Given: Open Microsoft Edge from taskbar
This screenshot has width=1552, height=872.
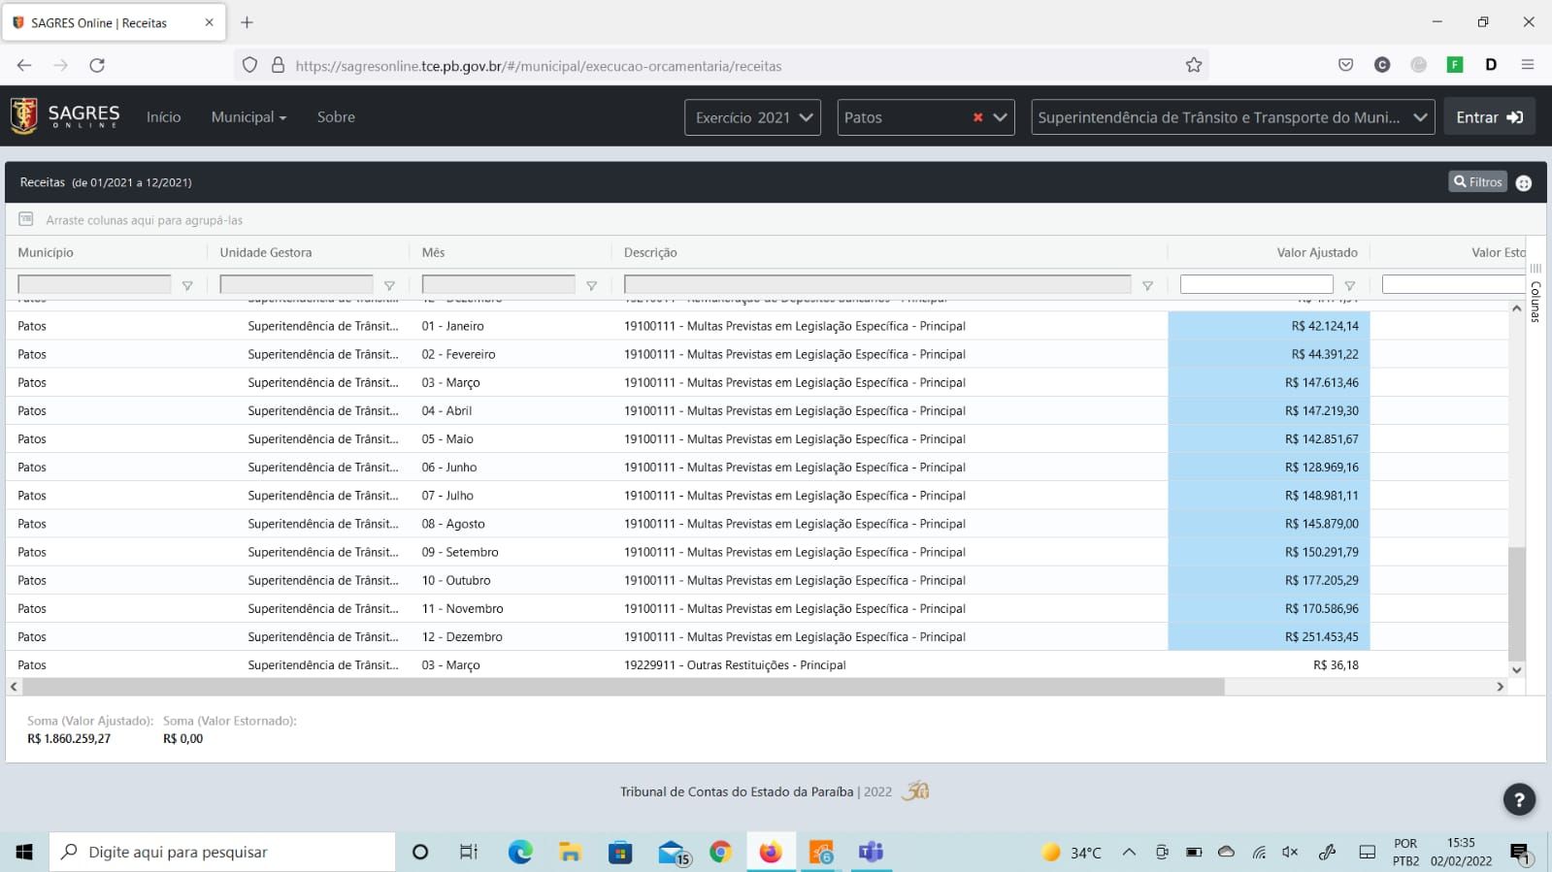Looking at the screenshot, I should (x=520, y=852).
